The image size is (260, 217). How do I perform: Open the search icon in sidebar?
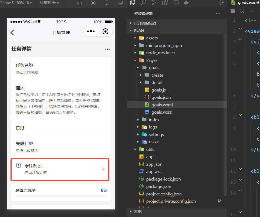pos(143,3)
